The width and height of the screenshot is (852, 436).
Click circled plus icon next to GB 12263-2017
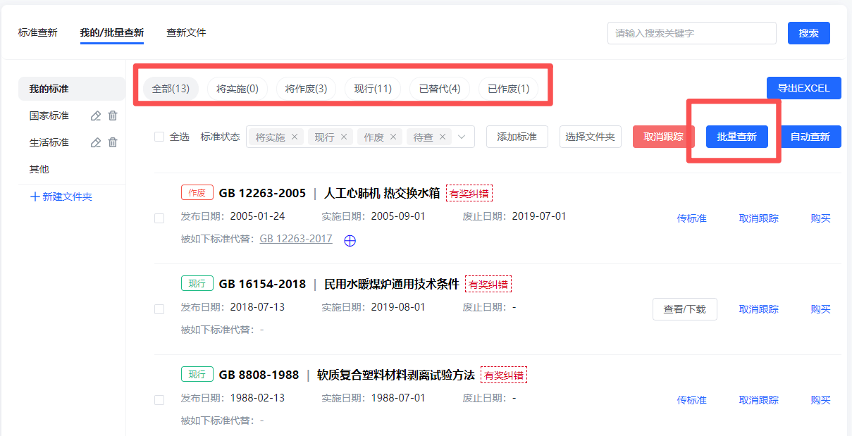(x=350, y=240)
